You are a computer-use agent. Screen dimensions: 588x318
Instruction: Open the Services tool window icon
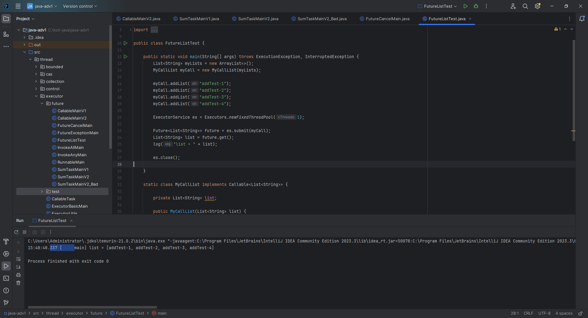pos(6,254)
